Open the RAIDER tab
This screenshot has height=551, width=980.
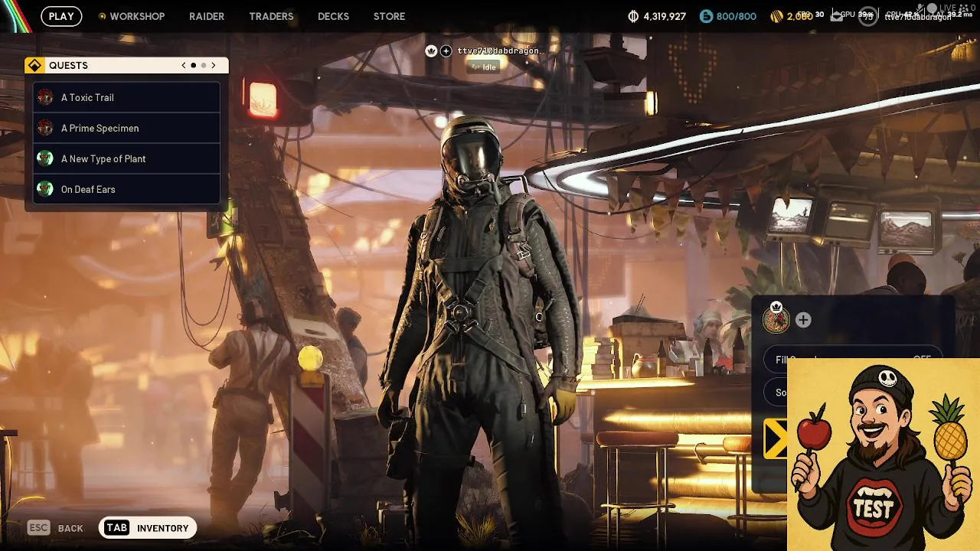[207, 16]
